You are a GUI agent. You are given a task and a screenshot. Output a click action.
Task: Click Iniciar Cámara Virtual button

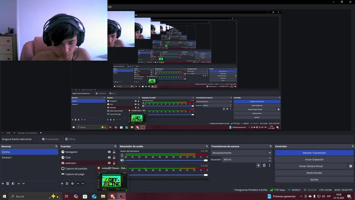point(311,166)
